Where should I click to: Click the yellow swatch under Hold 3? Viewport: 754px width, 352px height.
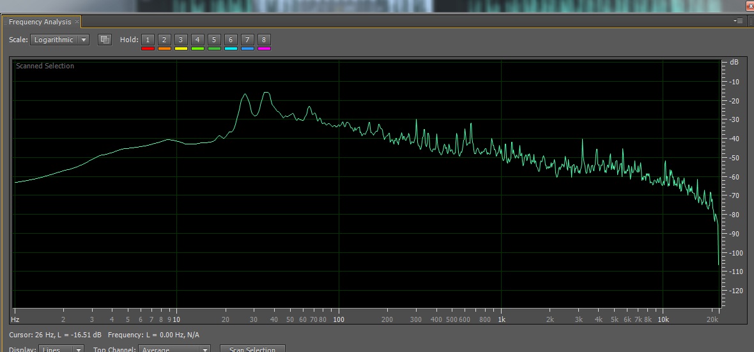[x=181, y=49]
